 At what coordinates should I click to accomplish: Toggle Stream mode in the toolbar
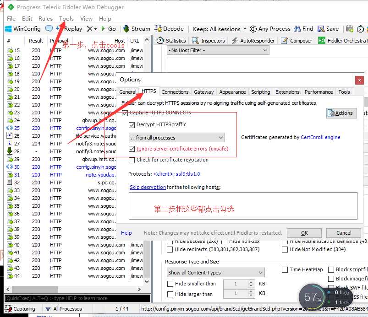click(x=137, y=29)
